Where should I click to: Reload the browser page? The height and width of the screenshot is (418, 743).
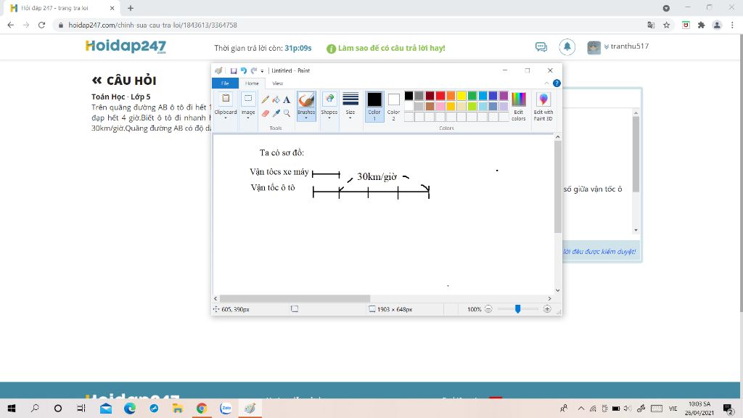(x=41, y=25)
